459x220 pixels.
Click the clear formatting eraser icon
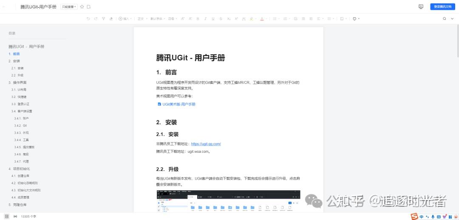(x=111, y=19)
